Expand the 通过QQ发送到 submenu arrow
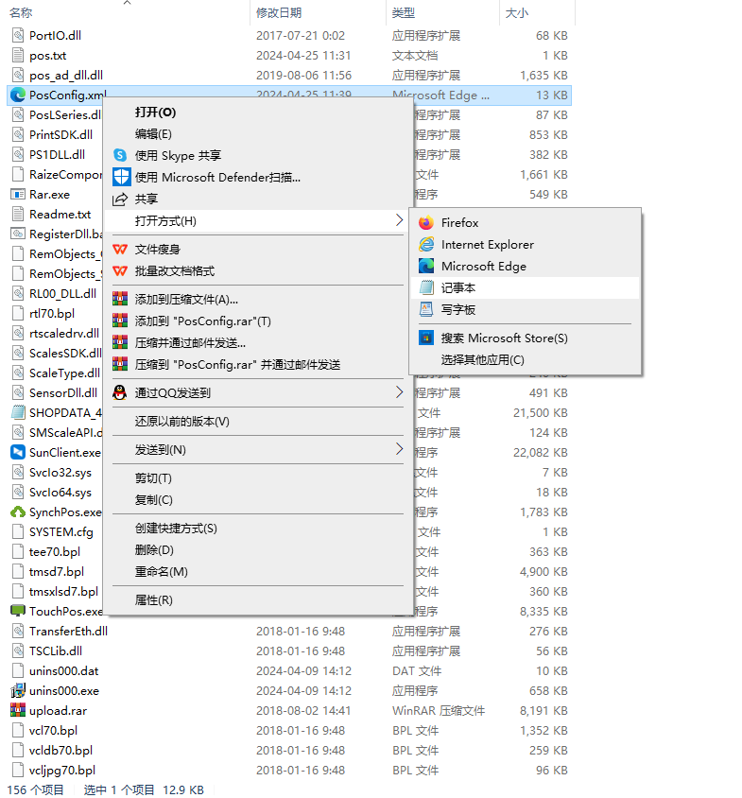This screenshot has height=798, width=742. [400, 391]
